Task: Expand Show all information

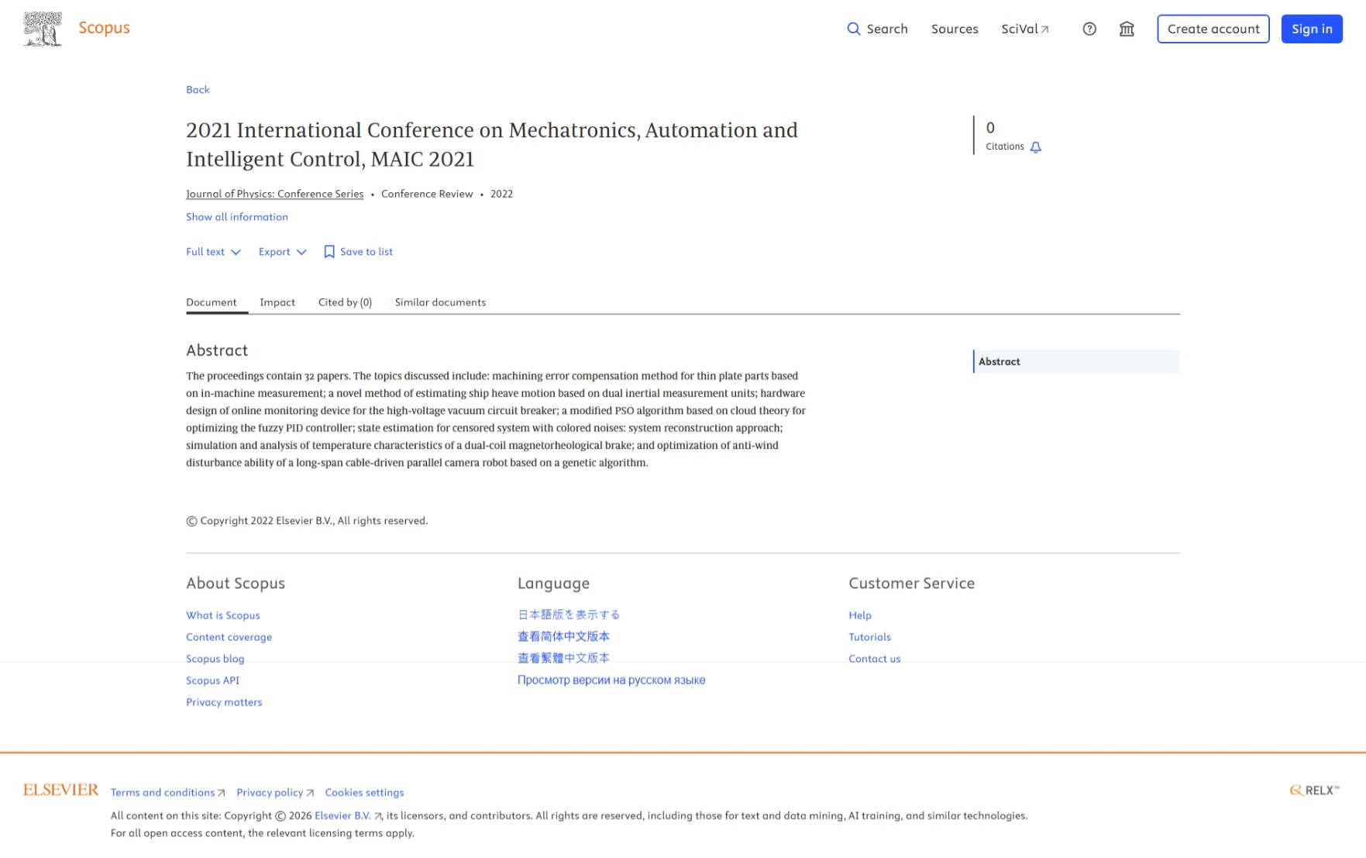Action: [237, 217]
